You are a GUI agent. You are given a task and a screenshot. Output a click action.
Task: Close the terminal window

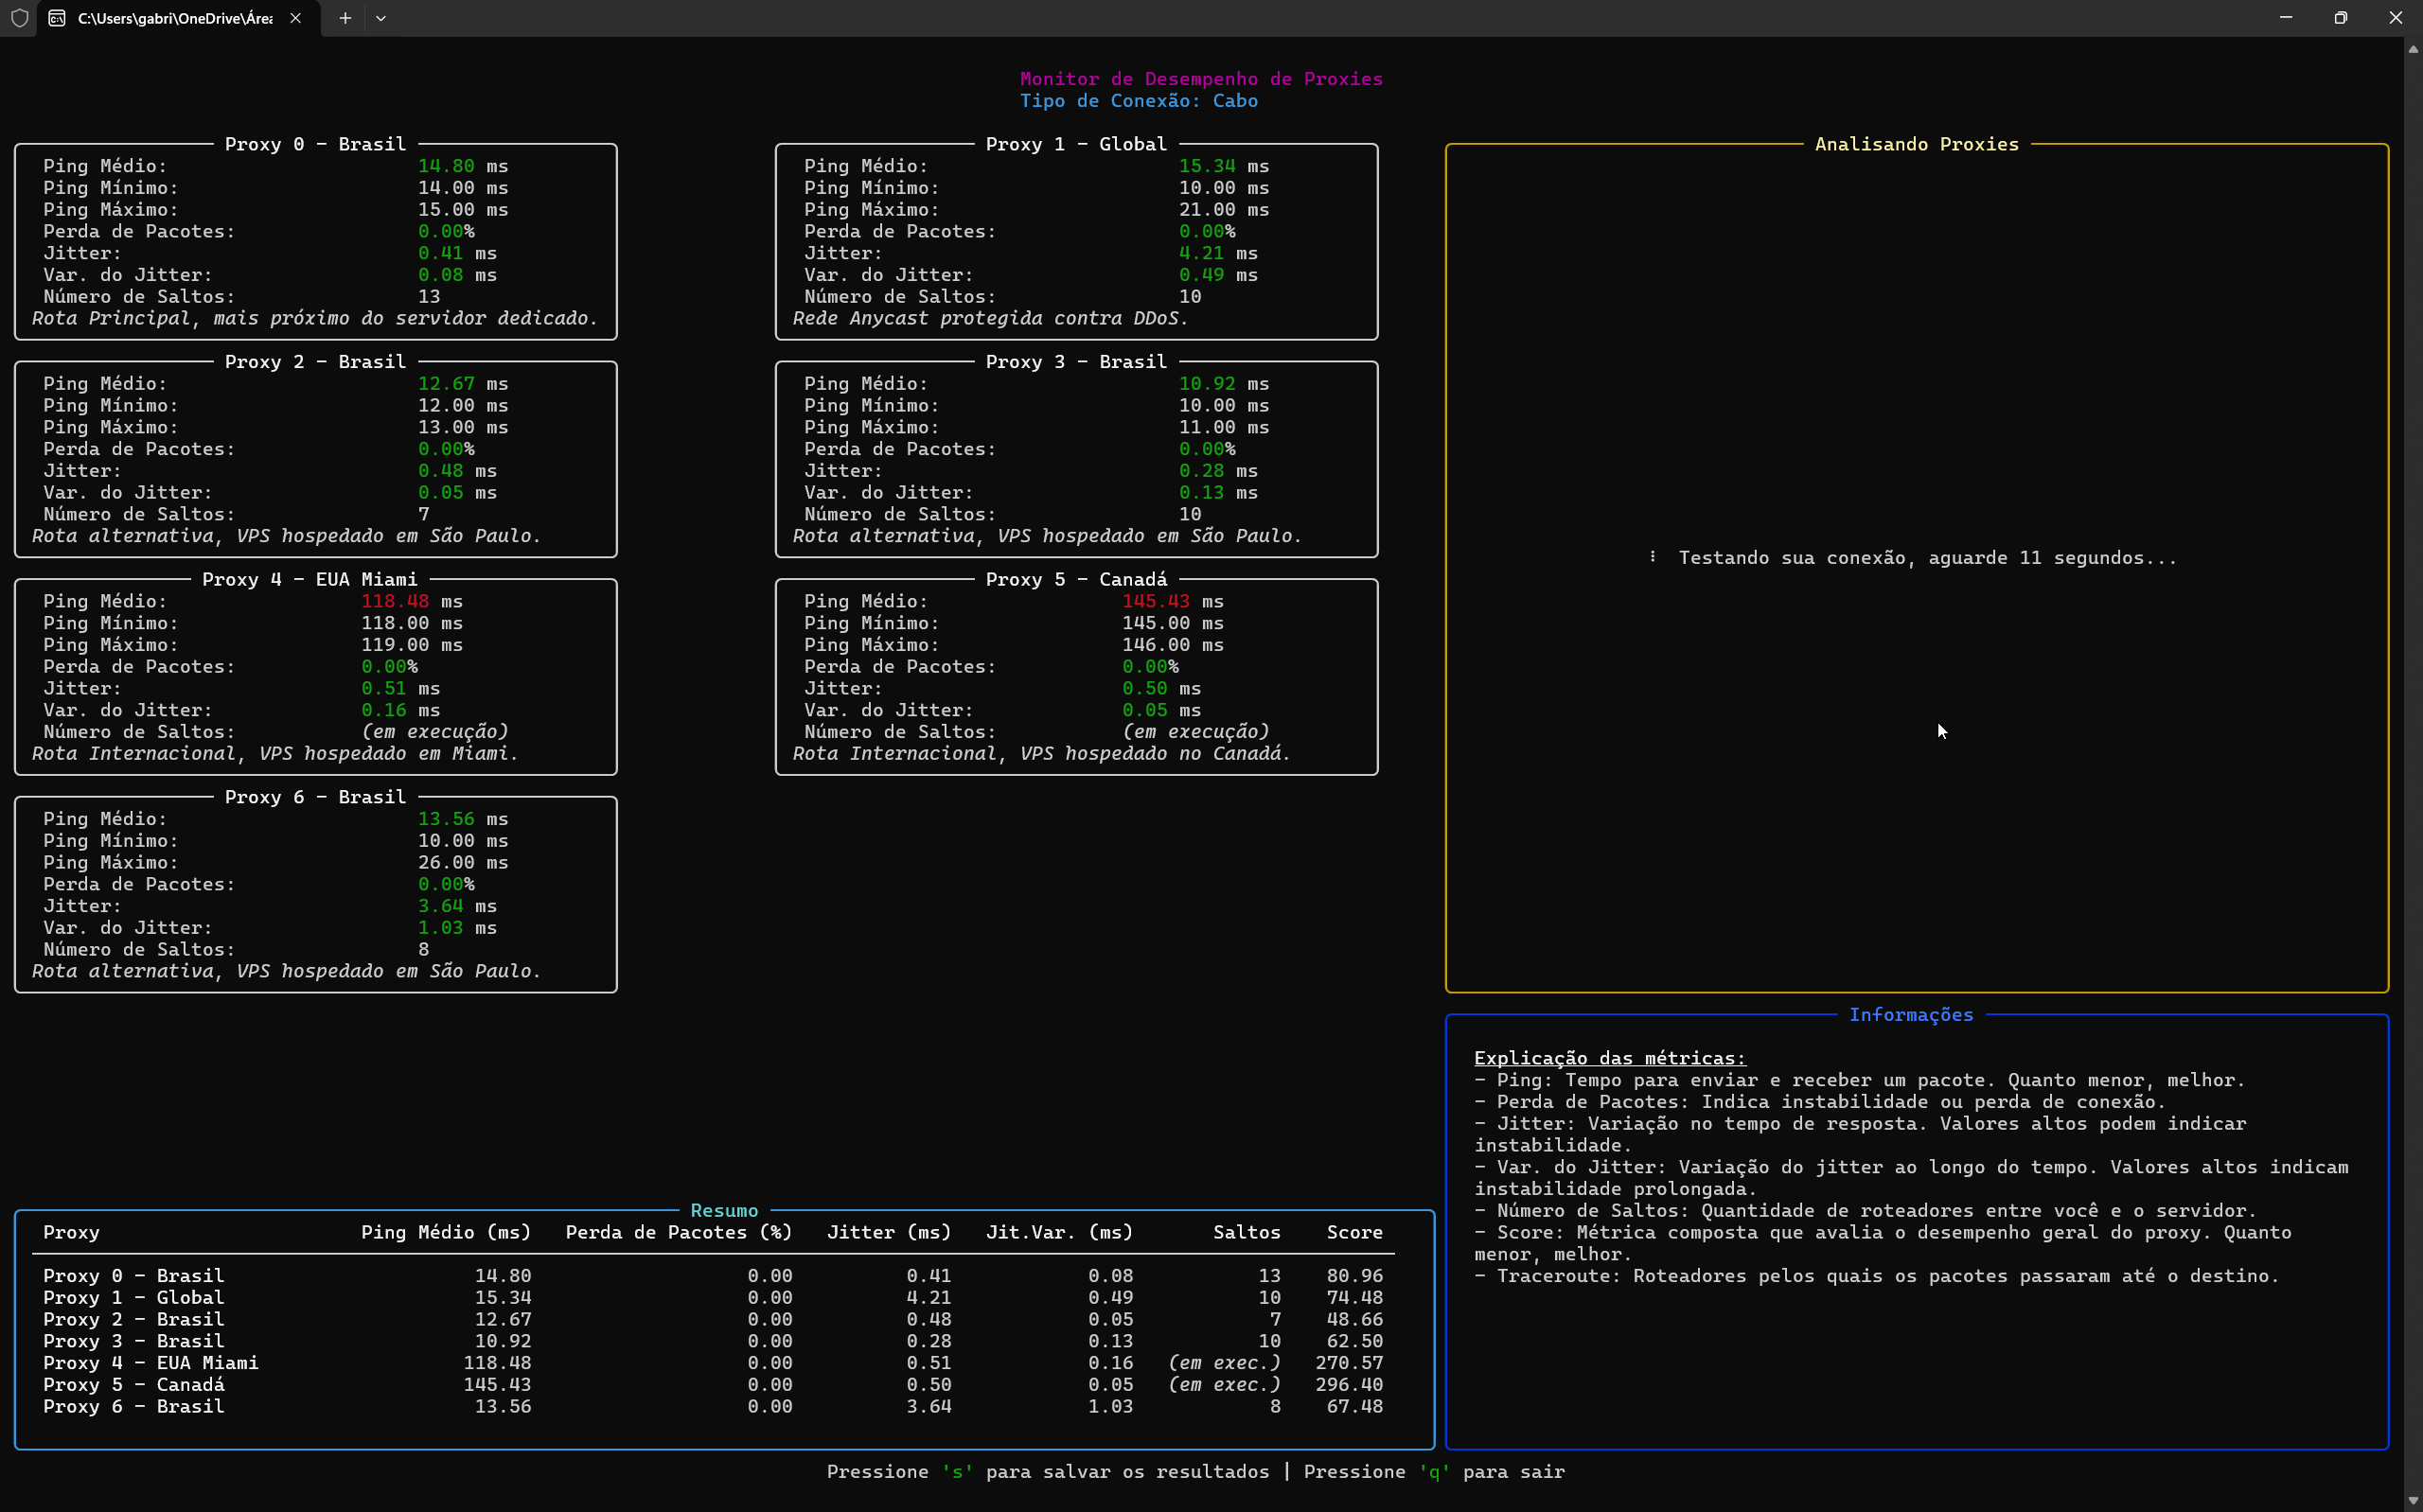pyautogui.click(x=2396, y=18)
